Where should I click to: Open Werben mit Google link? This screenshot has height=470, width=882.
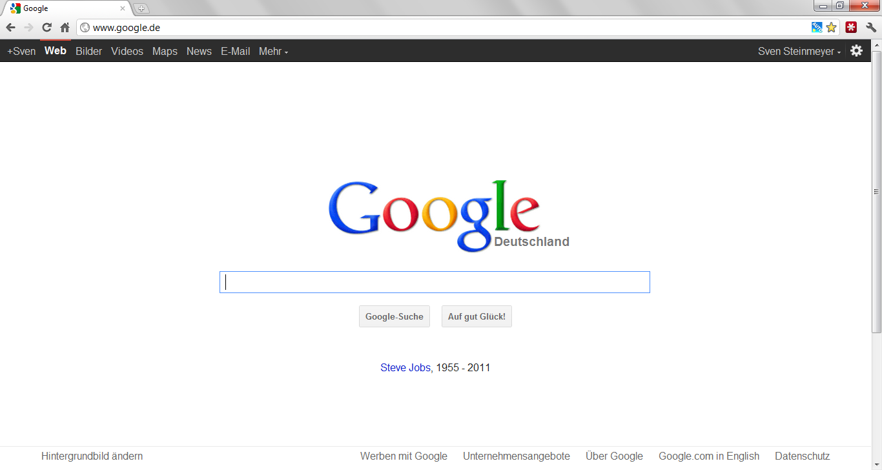click(x=404, y=456)
